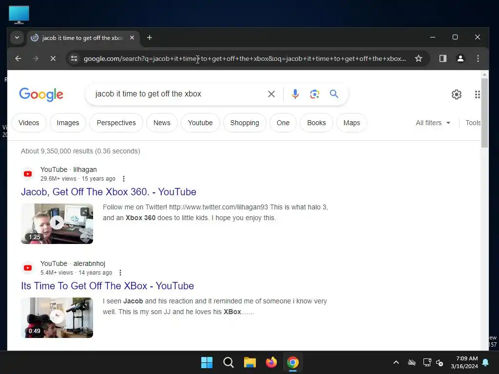Open 'Jacob, Get Off The Xbox 360' link
Viewport: 499px width, 374px height.
[109, 192]
